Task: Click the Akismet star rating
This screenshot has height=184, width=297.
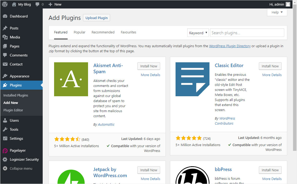Action: 67,139
